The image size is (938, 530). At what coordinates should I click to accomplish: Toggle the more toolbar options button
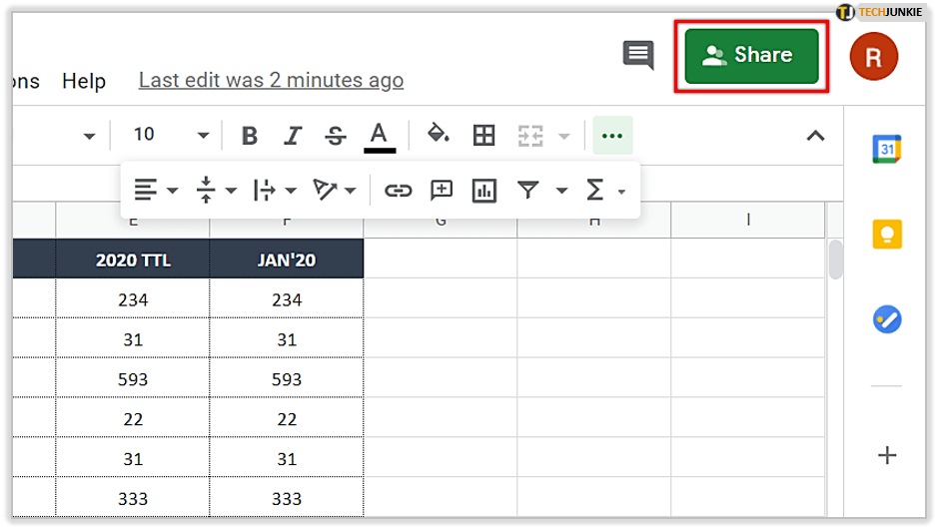(612, 136)
